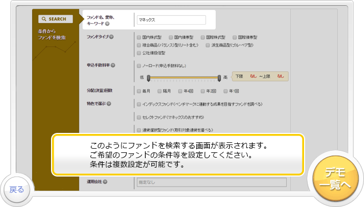Check the 隔月 distribution checkbox
The width and height of the screenshot is (364, 207).
coord(159,91)
